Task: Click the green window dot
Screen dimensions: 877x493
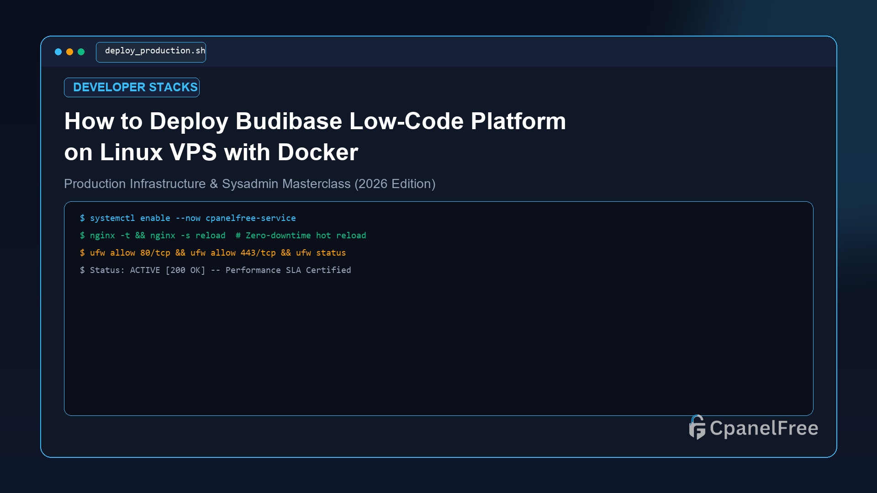Action: pyautogui.click(x=81, y=52)
